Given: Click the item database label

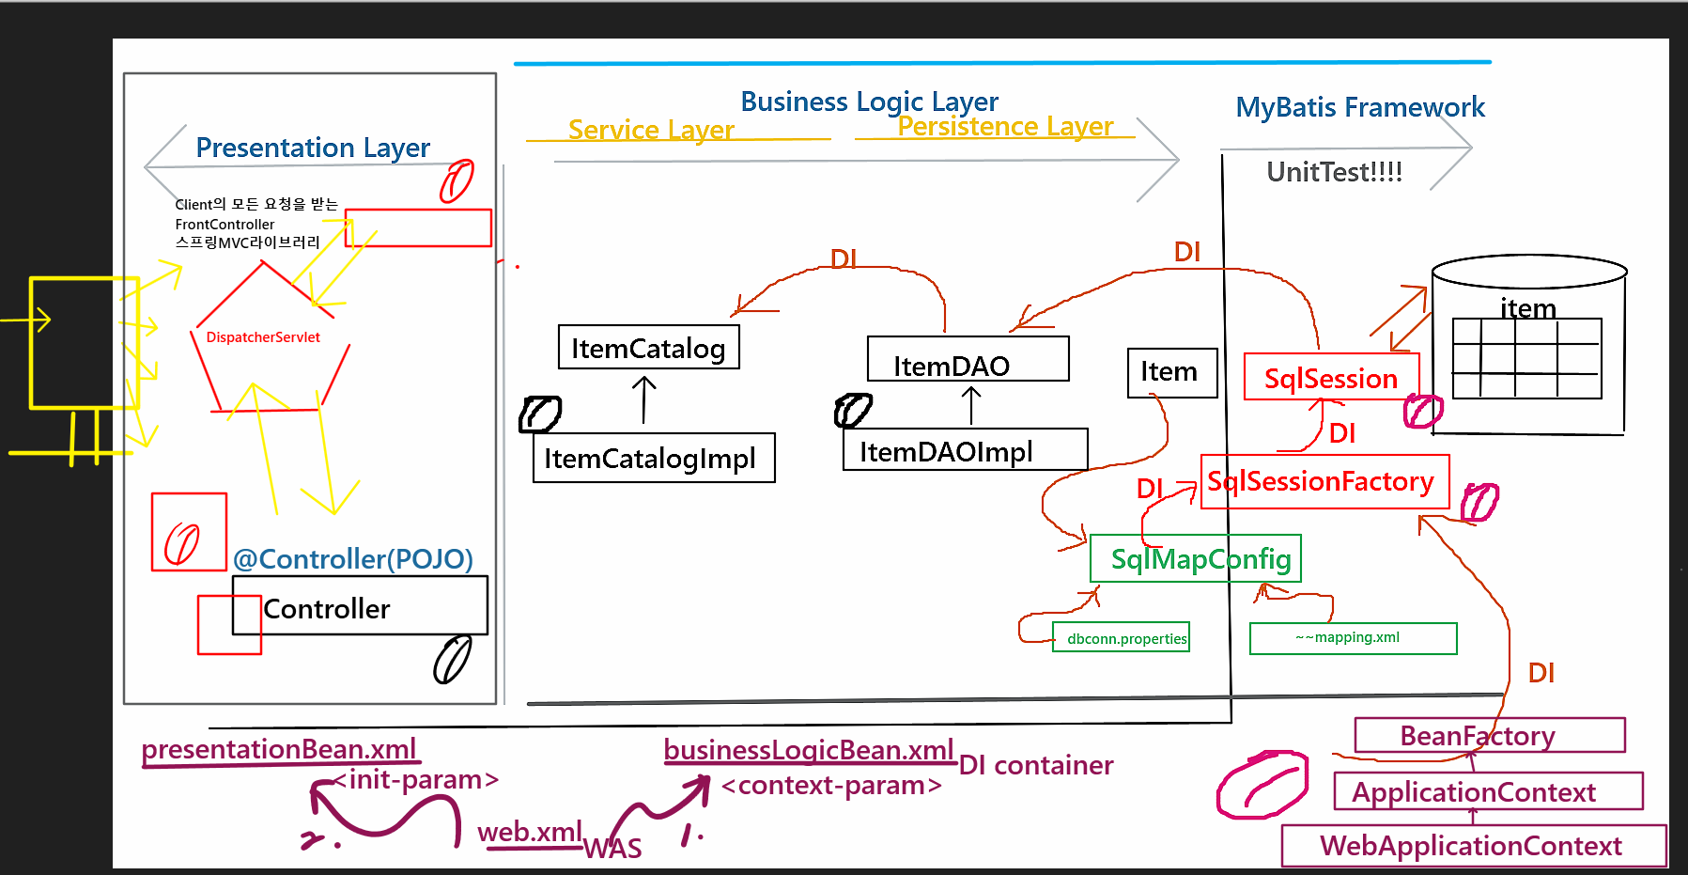Looking at the screenshot, I should pos(1527,308).
